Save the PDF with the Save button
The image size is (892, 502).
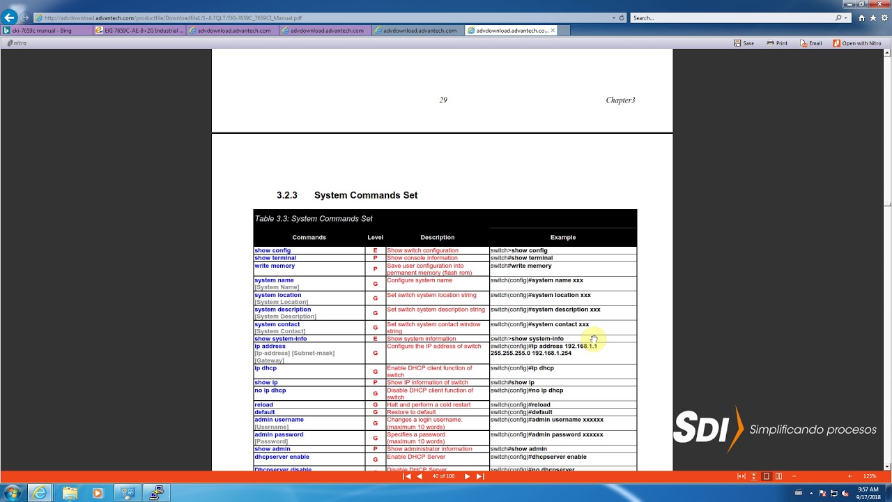[744, 43]
